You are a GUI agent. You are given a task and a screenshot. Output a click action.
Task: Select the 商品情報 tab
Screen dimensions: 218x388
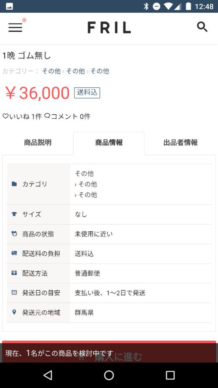(109, 143)
